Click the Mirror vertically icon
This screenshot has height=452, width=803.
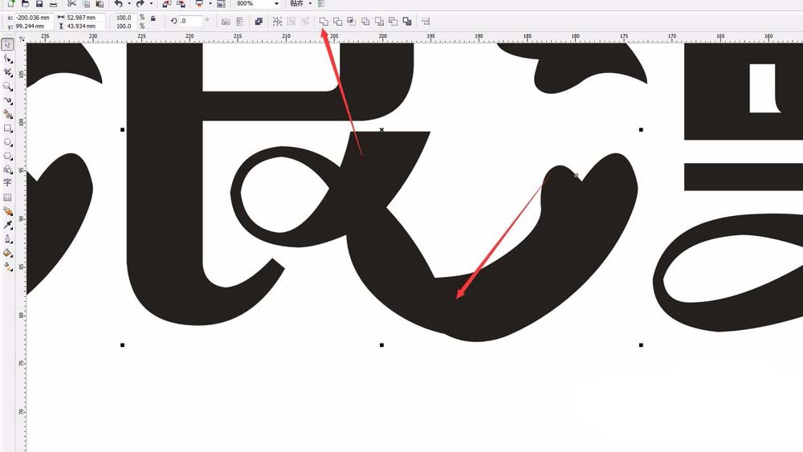click(239, 21)
